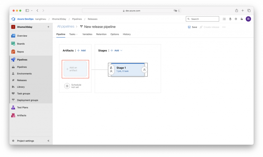Open the Marketplace shopping bag icon
Image resolution: width=263 pixels, height=157 pixels.
click(x=230, y=19)
